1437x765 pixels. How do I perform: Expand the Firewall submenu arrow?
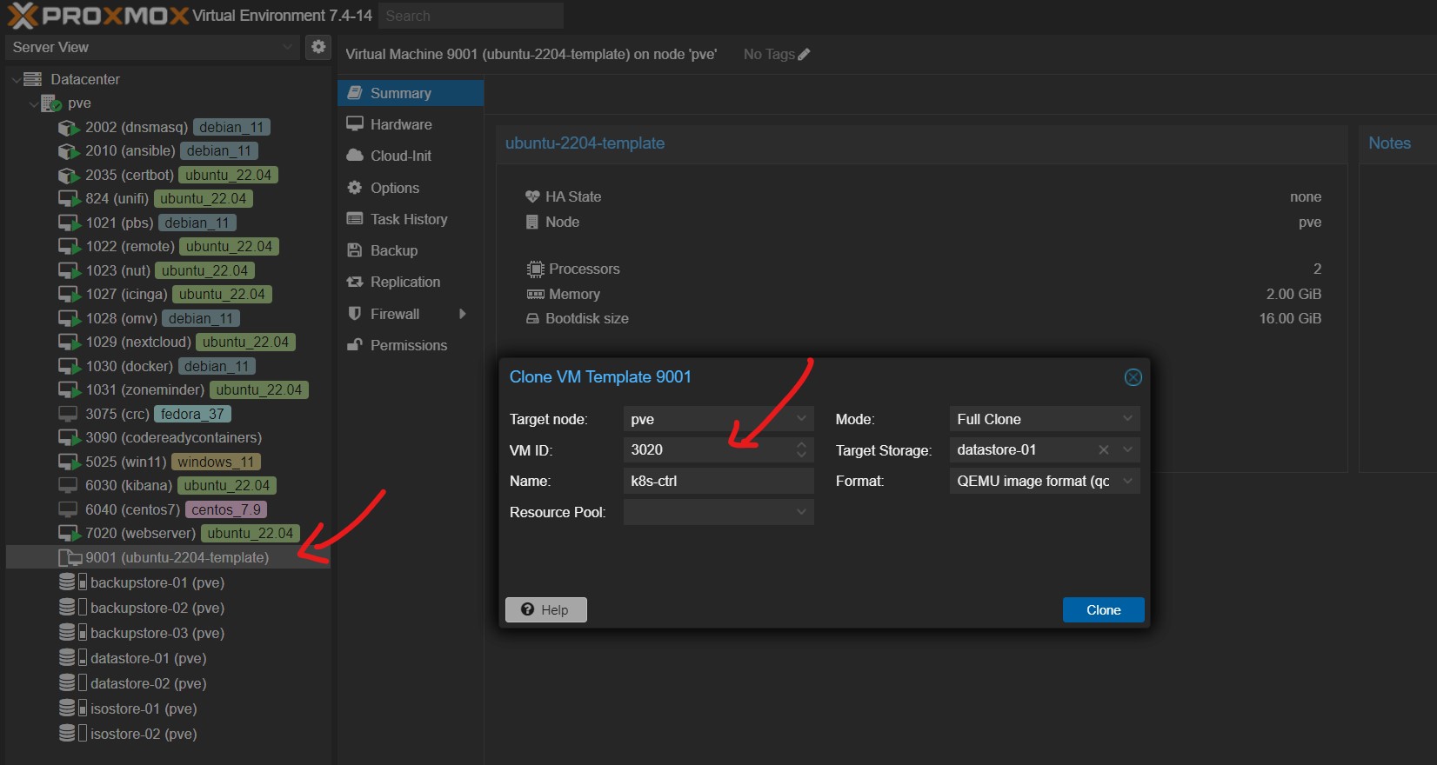463,314
